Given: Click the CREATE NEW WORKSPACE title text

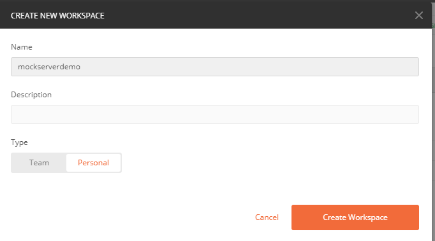Looking at the screenshot, I should (57, 16).
